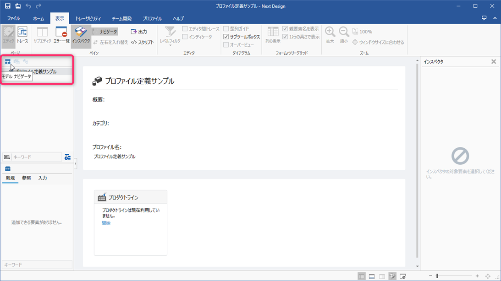
Task: Click the Model Navigator icon
Action: [8, 62]
